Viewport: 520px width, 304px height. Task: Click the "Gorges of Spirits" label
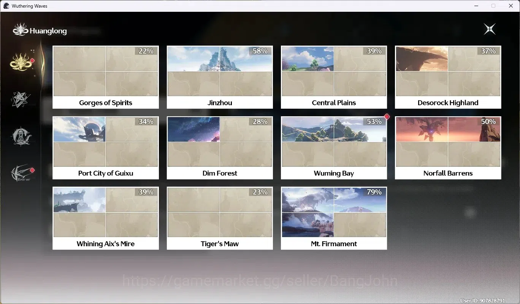tap(106, 103)
